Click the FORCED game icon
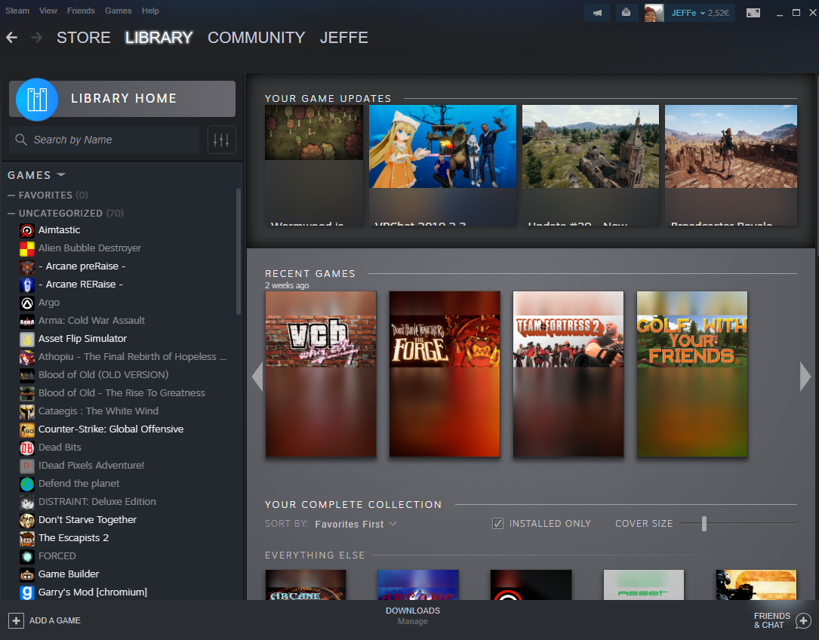The image size is (819, 640). (27, 556)
